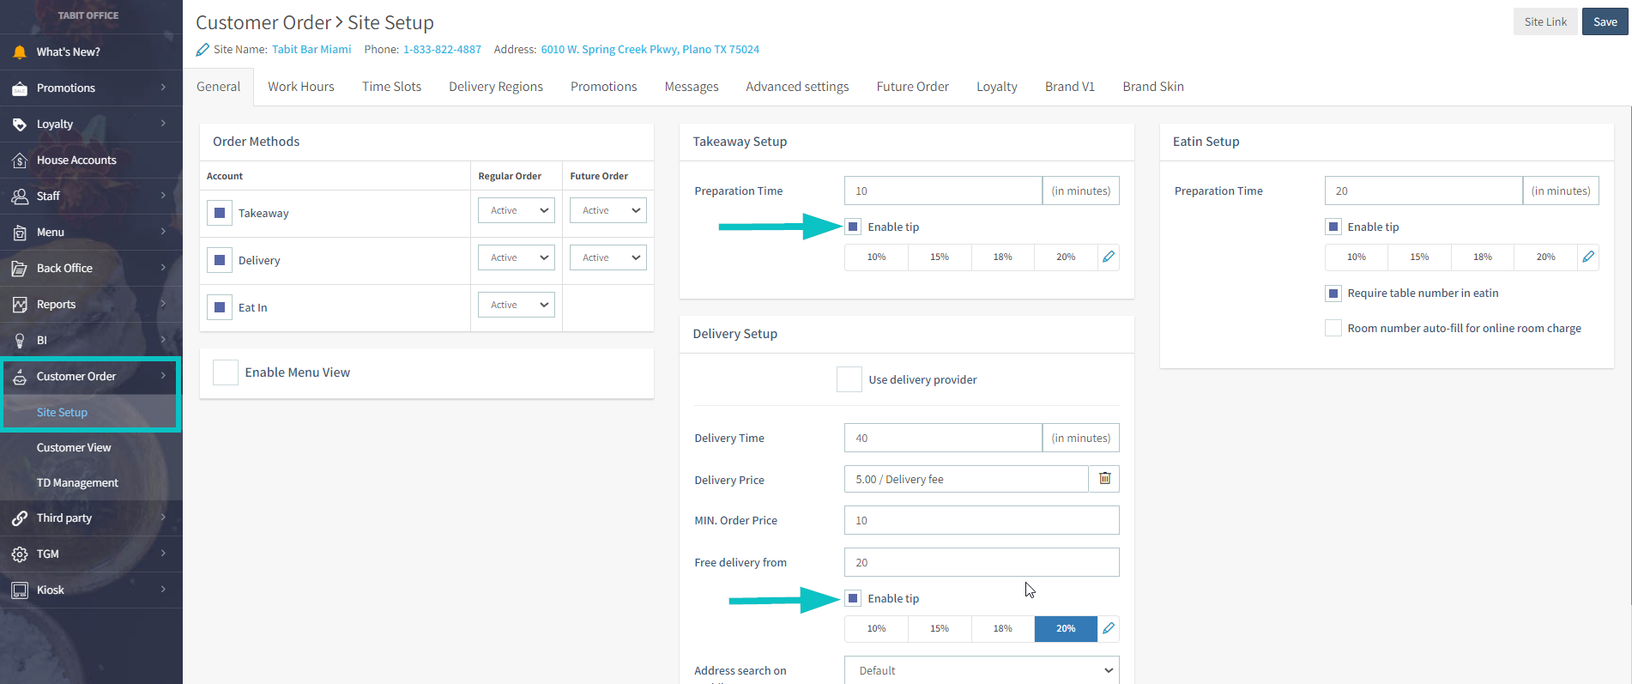
Task: Click the trash icon next to Delivery Price
Action: (x=1104, y=479)
